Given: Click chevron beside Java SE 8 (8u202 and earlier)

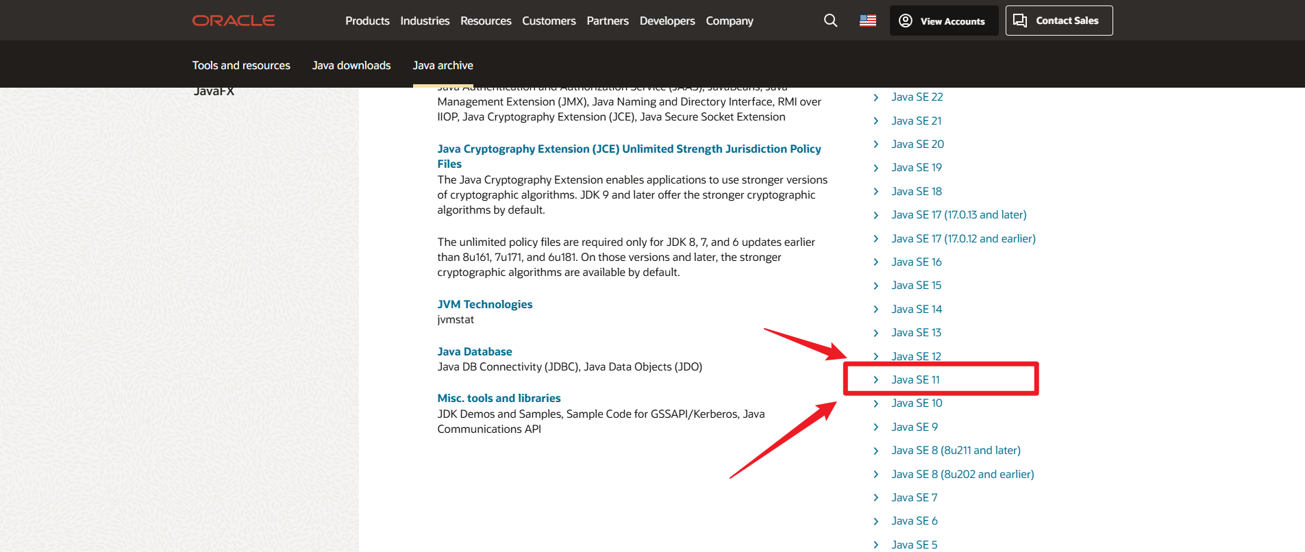Looking at the screenshot, I should pos(875,475).
